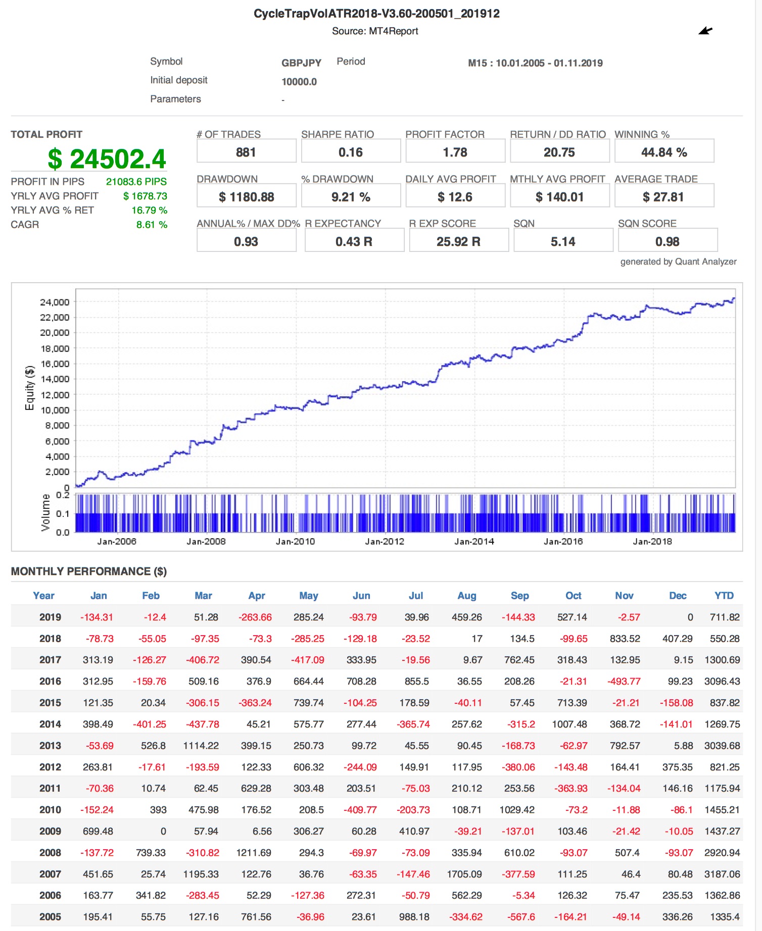Screen dimensions: 762x931
Task: Select the CAGR value 8.61 %
Action: [x=152, y=225]
